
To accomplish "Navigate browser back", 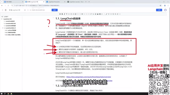I will click(x=2, y=6).
